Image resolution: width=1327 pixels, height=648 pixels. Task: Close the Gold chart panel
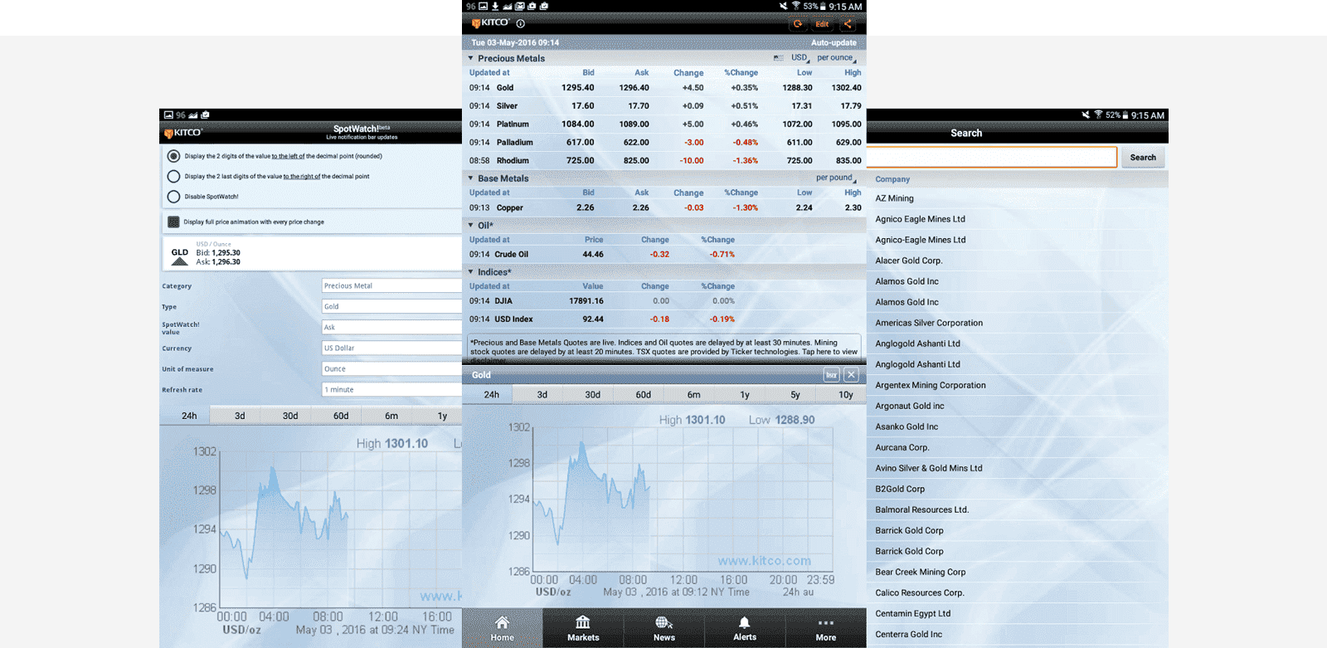(851, 375)
